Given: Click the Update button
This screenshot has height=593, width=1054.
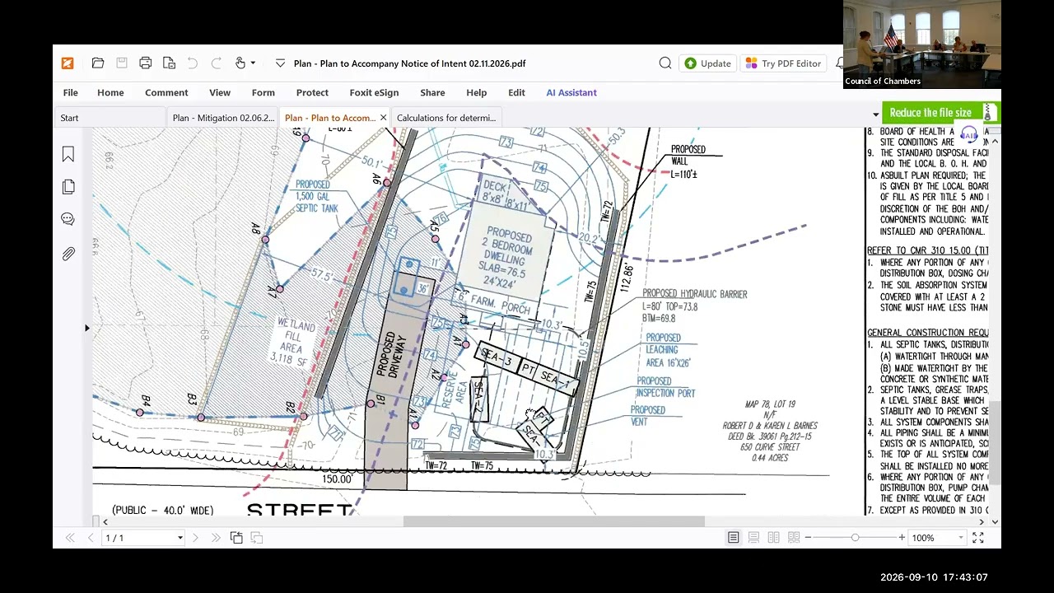Looking at the screenshot, I should 707,63.
